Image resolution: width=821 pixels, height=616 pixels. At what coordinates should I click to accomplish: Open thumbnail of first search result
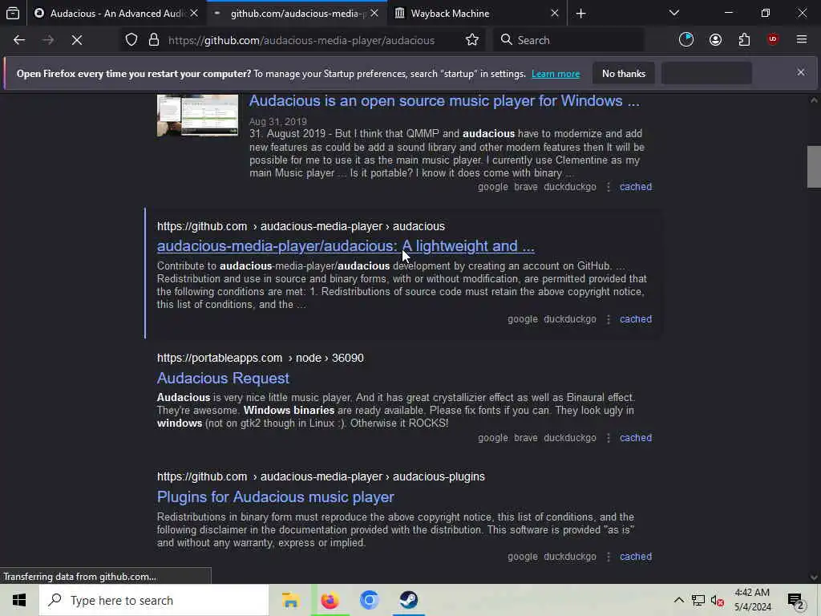click(197, 115)
